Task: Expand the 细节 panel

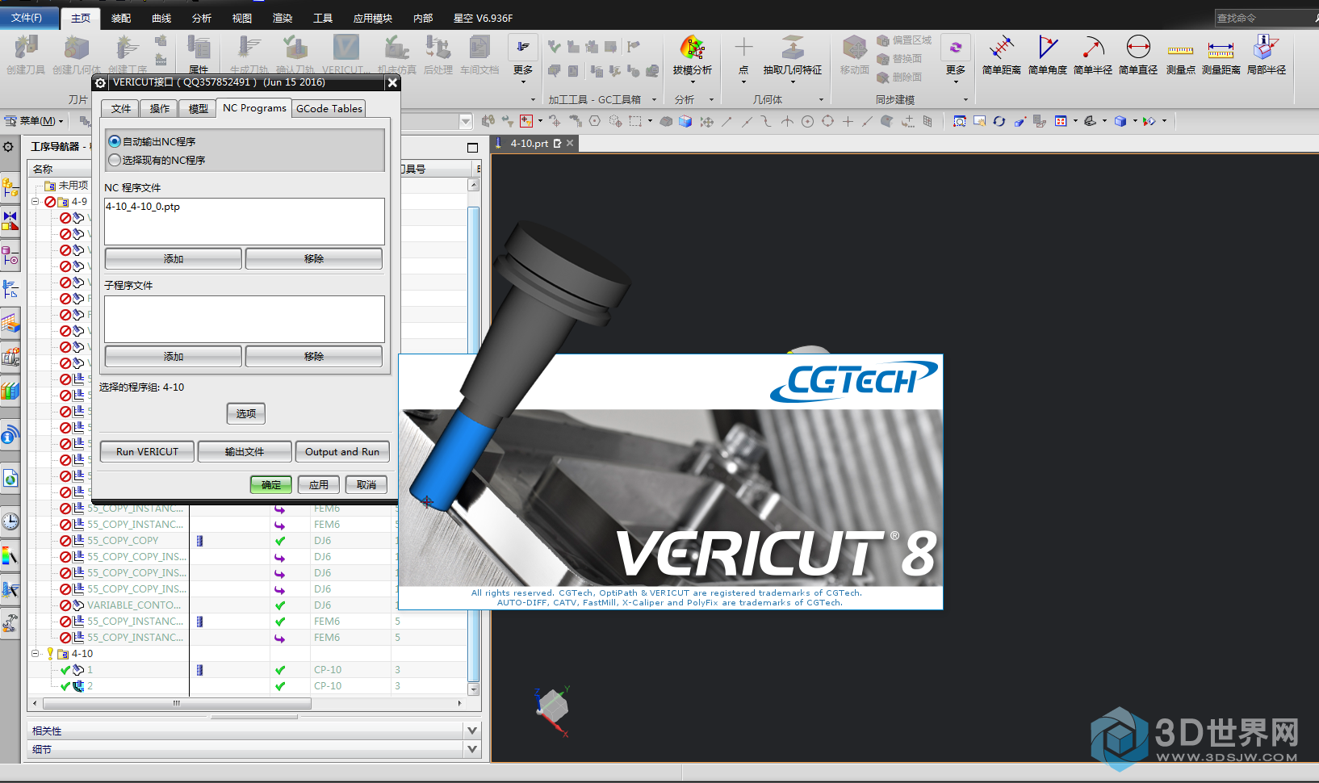Action: [472, 749]
